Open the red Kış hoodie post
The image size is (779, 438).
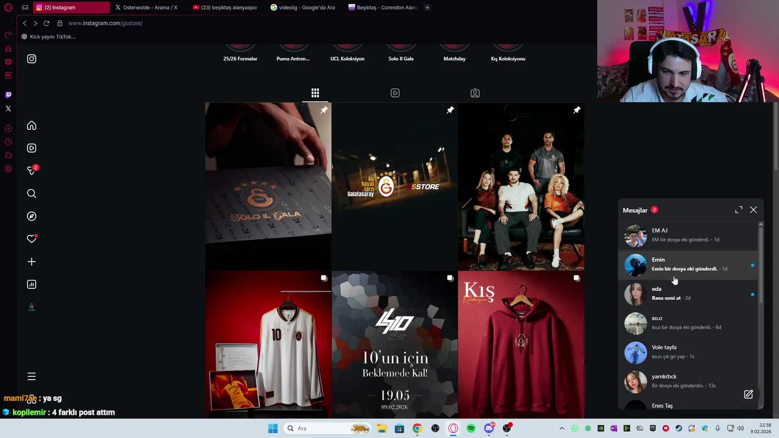pos(522,345)
